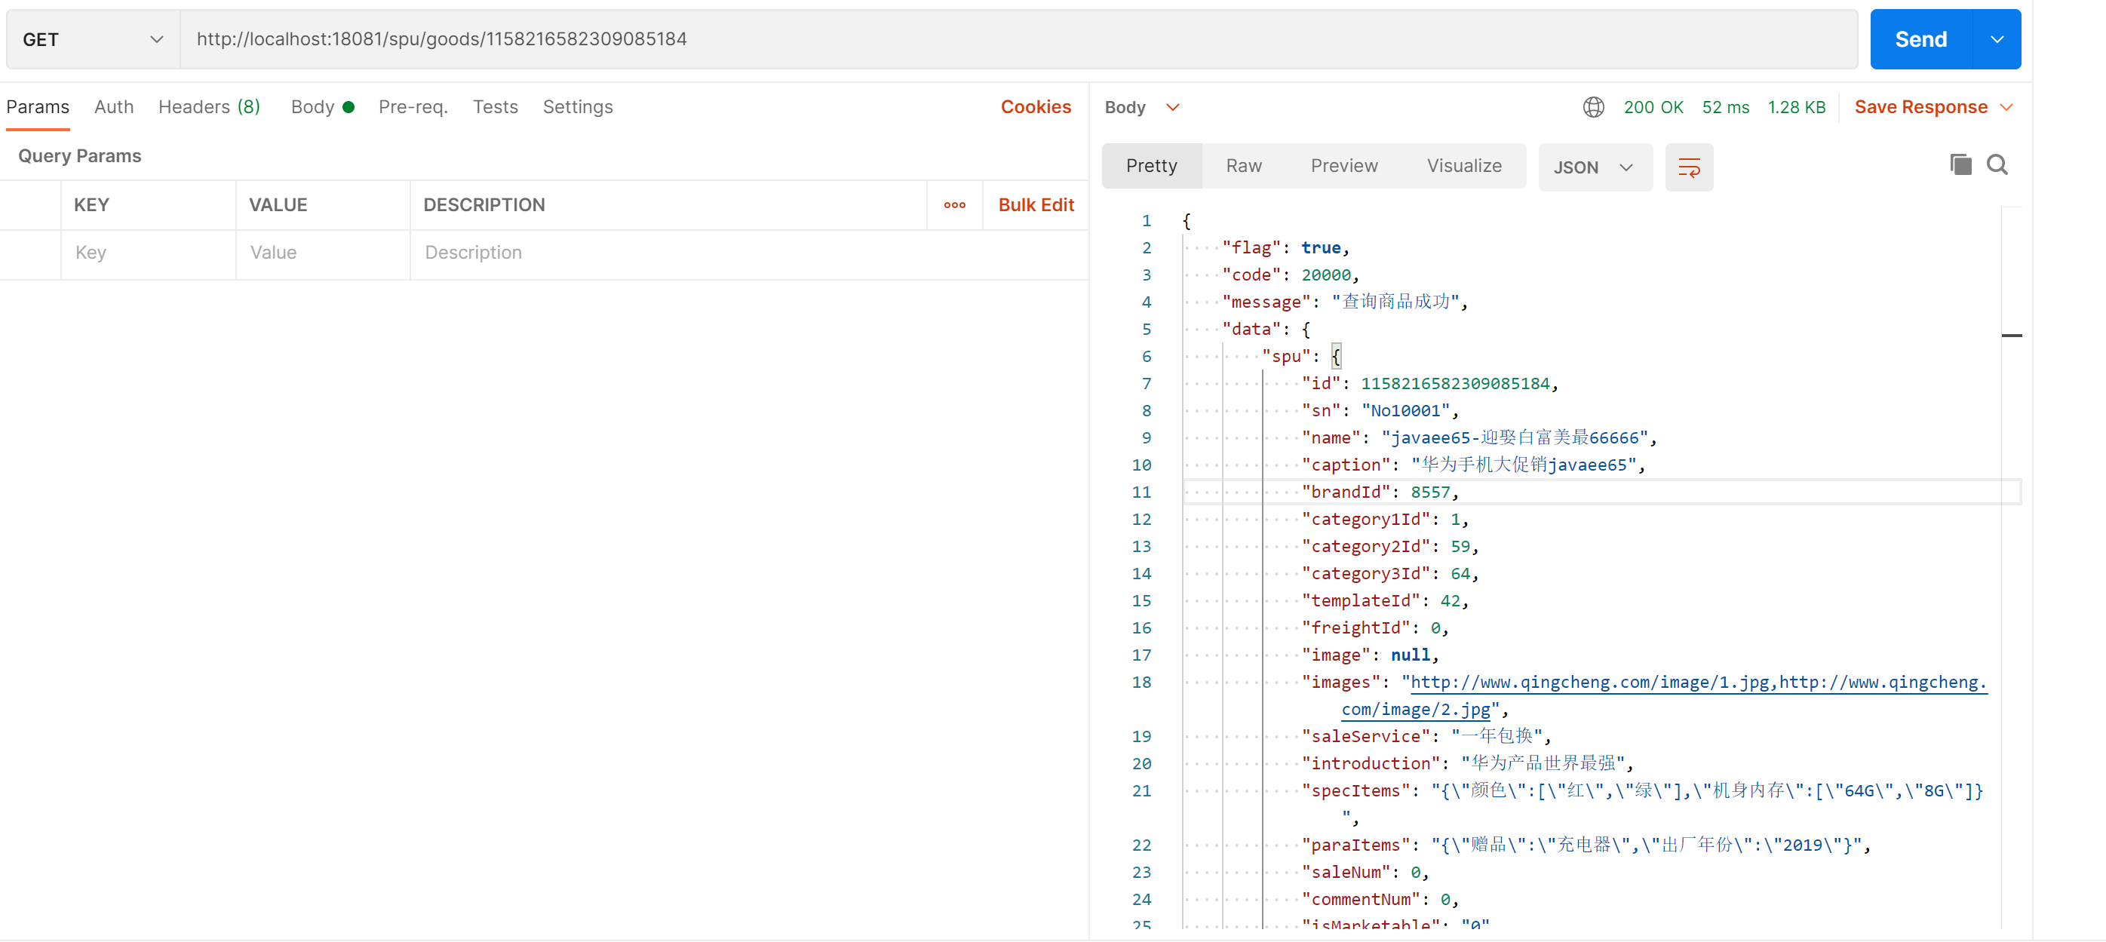Copy response body with the copy icon
Viewport: 2106px width, 942px height.
(x=1960, y=165)
